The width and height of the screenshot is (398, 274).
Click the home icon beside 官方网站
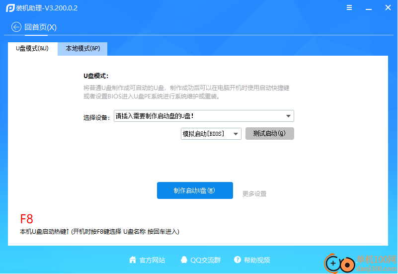coord(133,260)
